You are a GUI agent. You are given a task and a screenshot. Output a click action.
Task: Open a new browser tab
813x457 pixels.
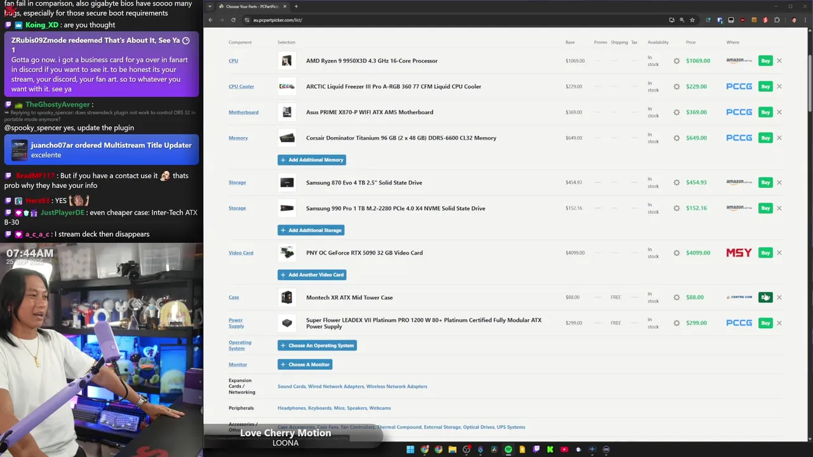tap(296, 6)
